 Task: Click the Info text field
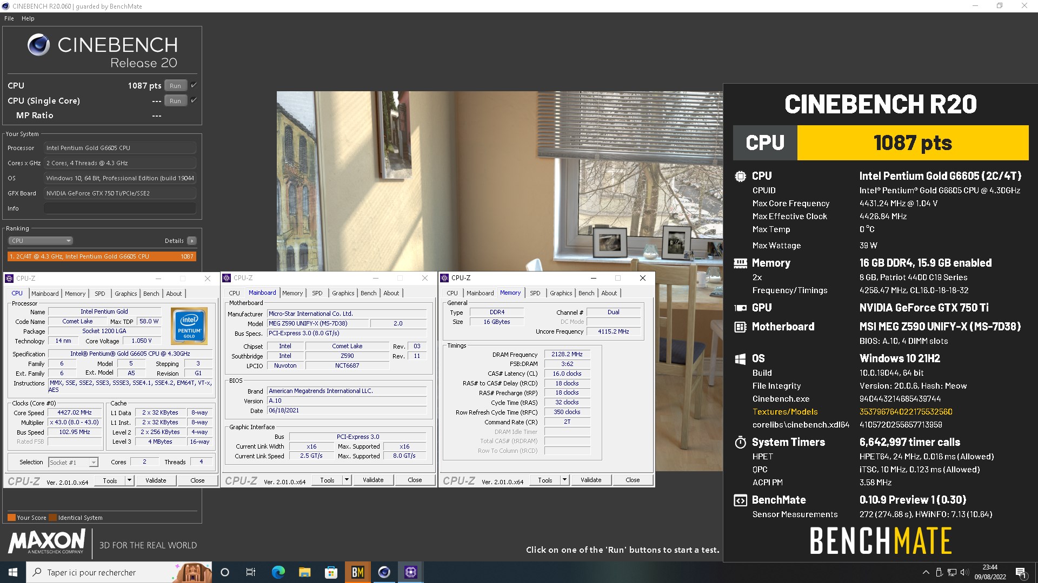click(x=120, y=208)
